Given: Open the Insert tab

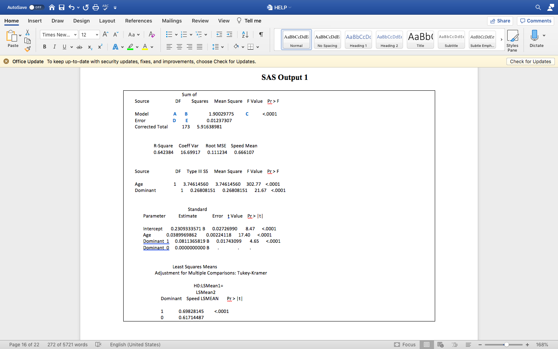Looking at the screenshot, I should click(35, 21).
